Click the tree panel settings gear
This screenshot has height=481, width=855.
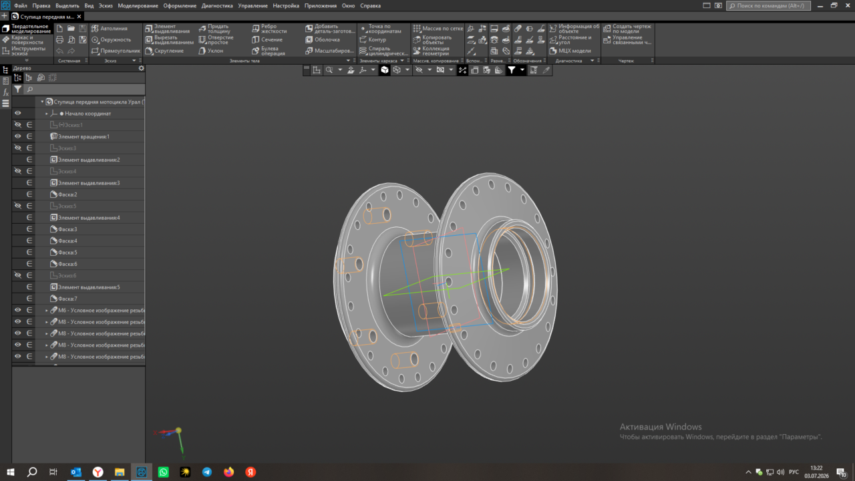tap(141, 68)
